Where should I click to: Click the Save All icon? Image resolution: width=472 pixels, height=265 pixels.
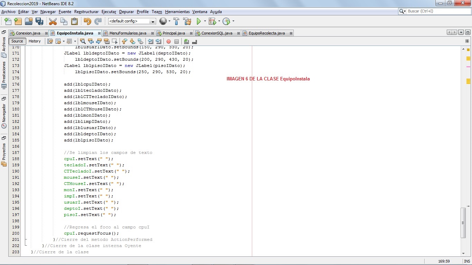click(39, 21)
